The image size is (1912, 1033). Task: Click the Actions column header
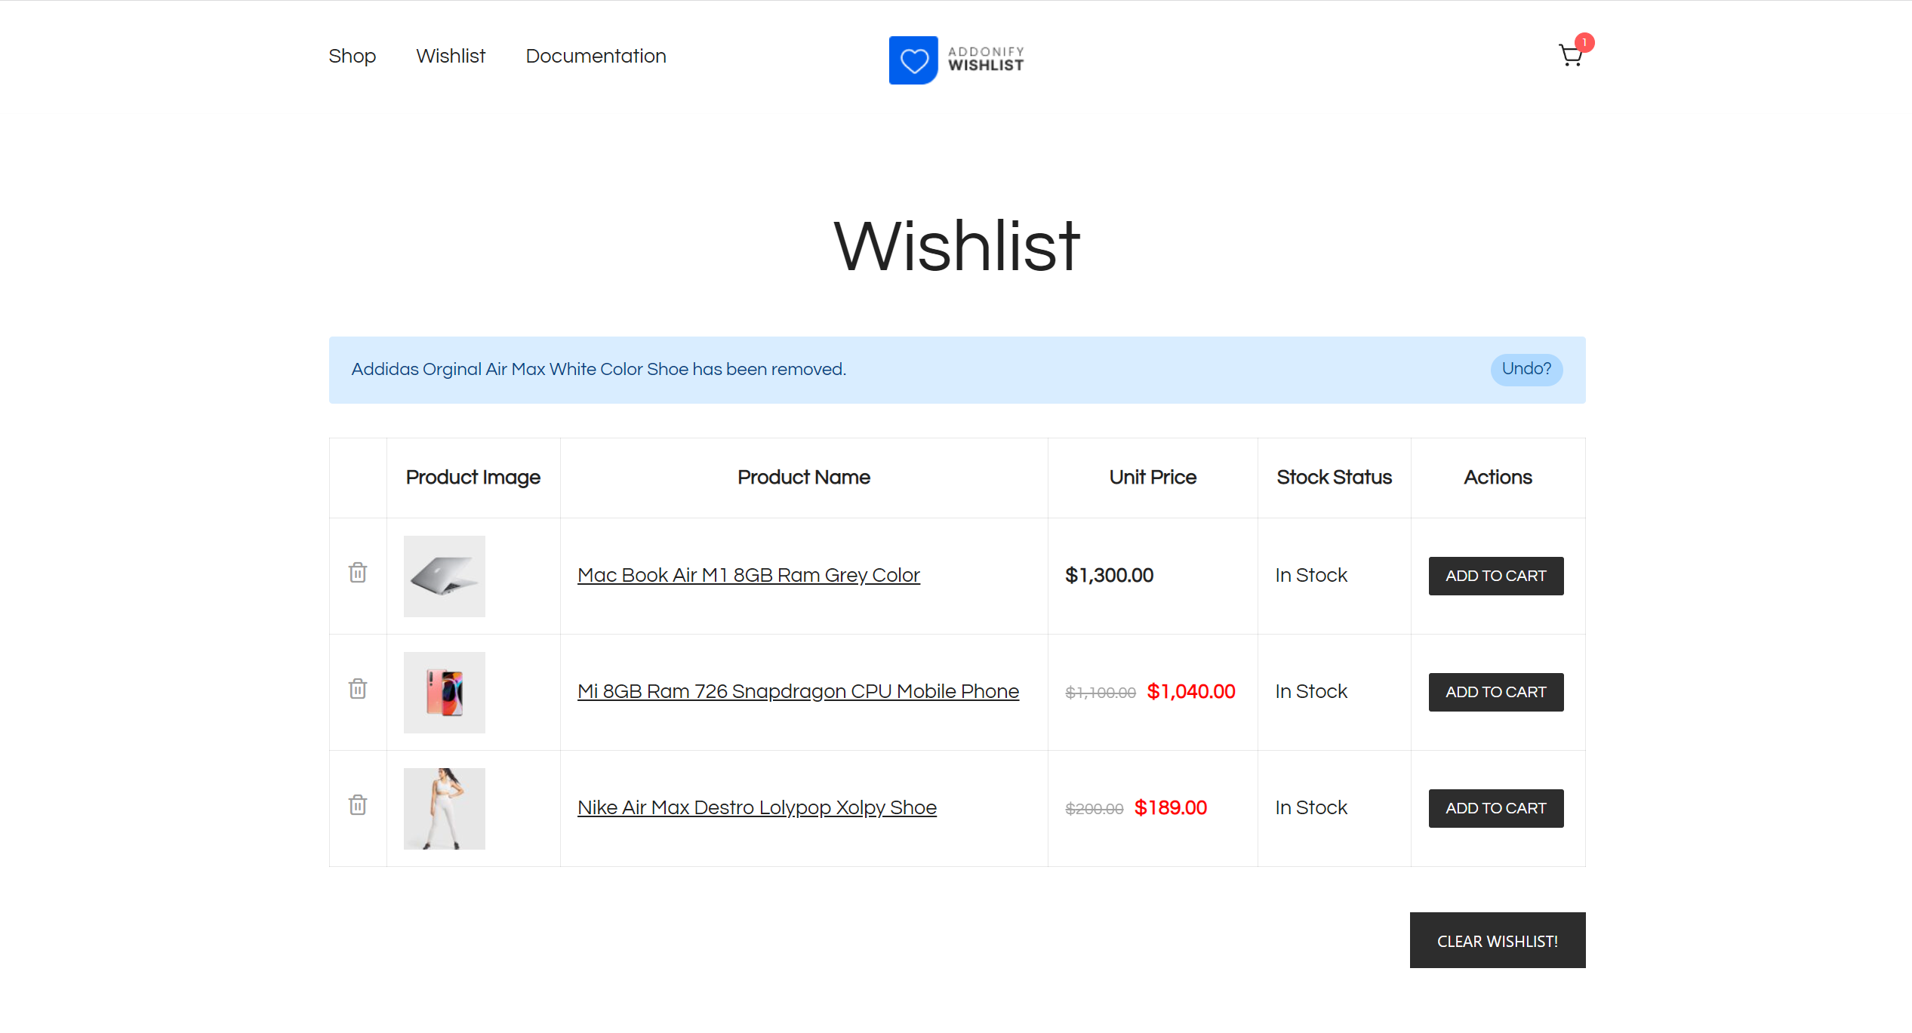[x=1498, y=478]
